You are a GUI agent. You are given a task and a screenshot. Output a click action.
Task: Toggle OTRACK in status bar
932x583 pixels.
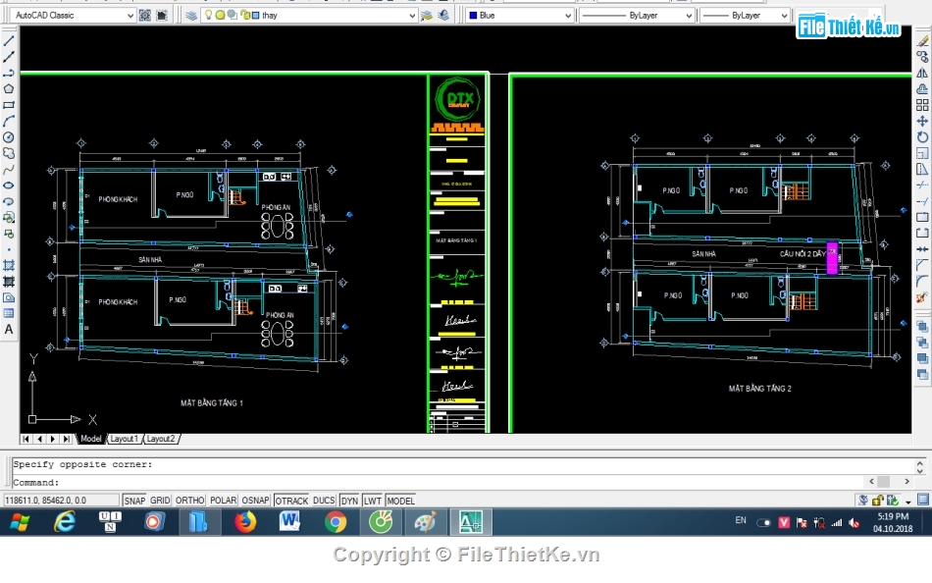click(x=291, y=501)
